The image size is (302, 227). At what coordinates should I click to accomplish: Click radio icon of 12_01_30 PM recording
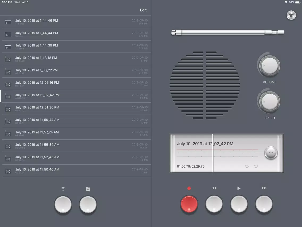8,108
